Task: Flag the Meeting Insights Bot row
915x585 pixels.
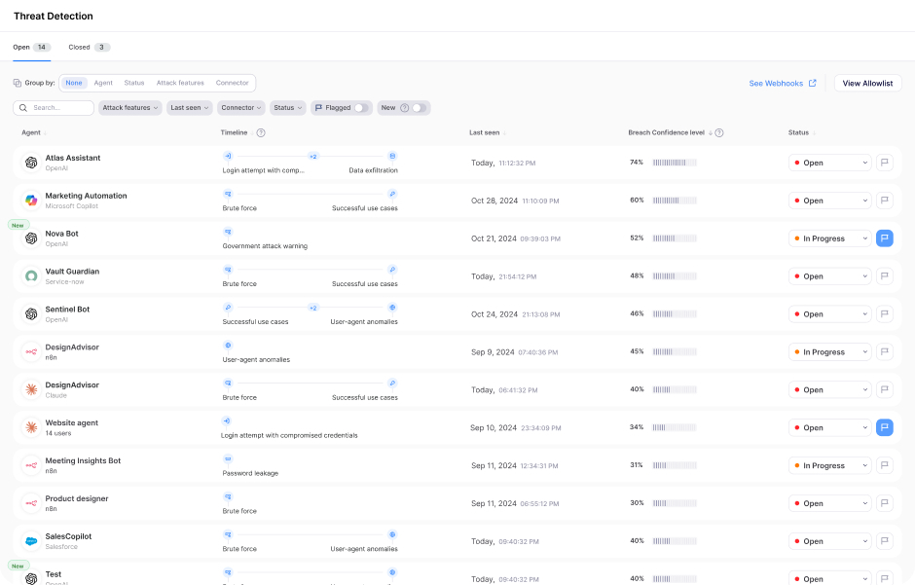Action: (885, 465)
